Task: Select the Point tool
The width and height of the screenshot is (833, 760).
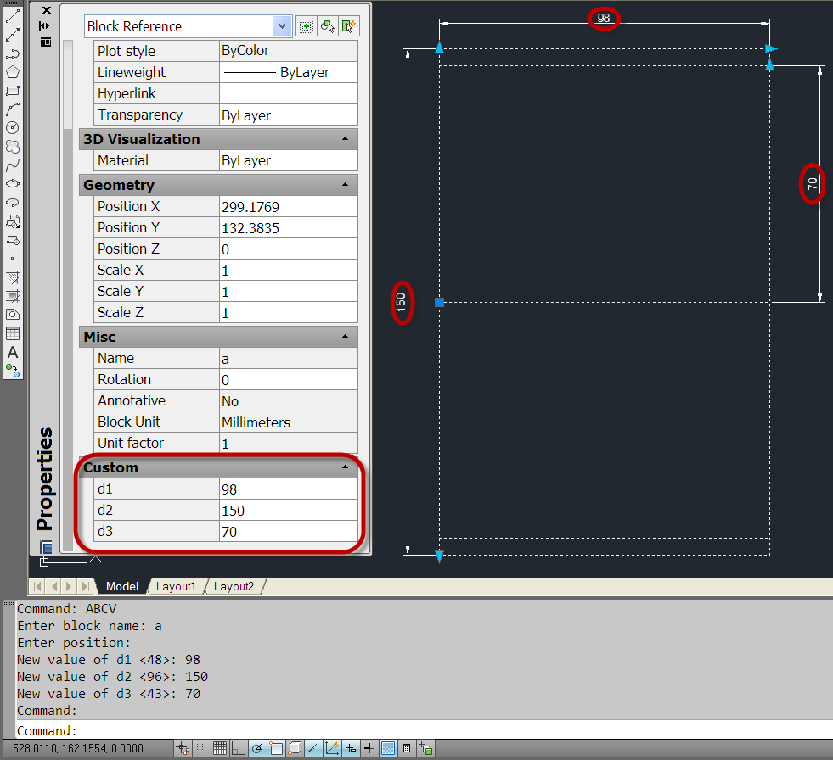Action: tap(12, 259)
